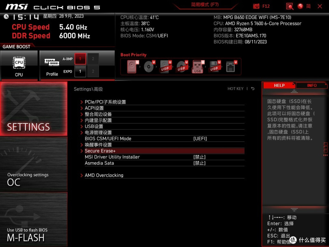Open the language globe icon
The image size is (329, 247).
[x=300, y=6]
